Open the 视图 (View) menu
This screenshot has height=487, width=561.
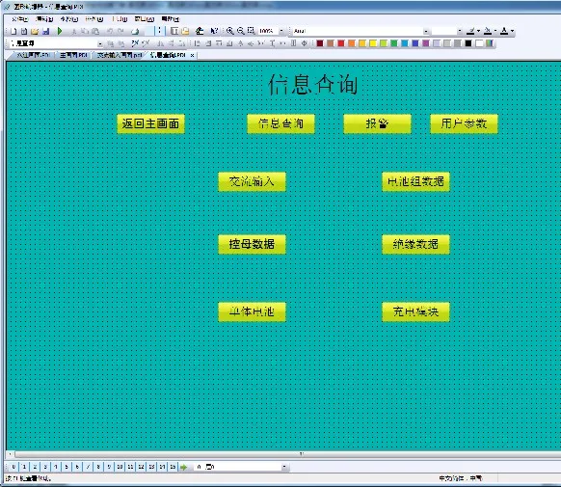[x=69, y=19]
